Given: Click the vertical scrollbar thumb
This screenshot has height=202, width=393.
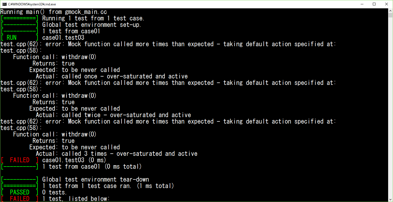Looking at the screenshot, I should click(391, 15).
